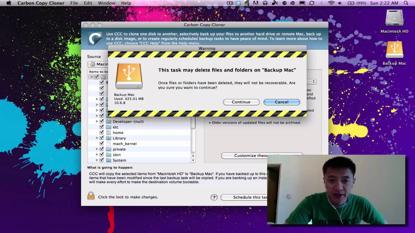Click the orange Backup Mac drive icon in Warning dialog

[x=129, y=76]
